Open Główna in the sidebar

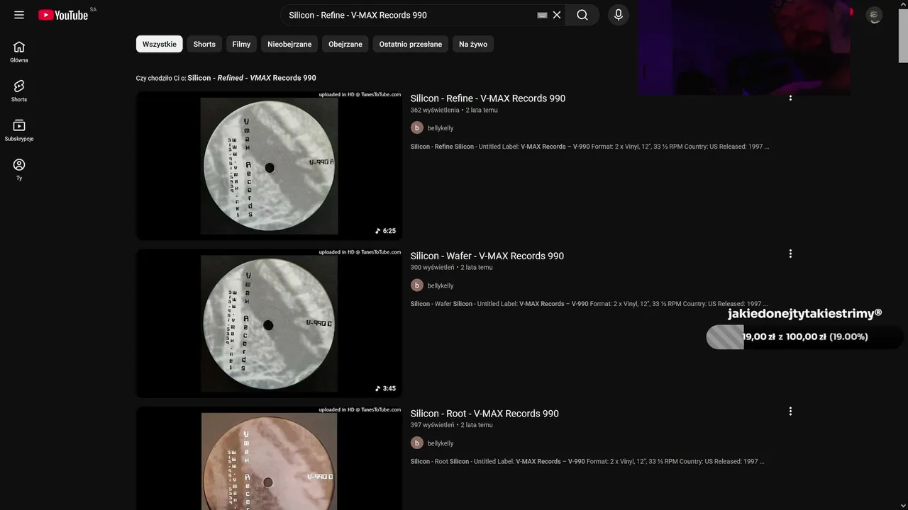coord(19,52)
